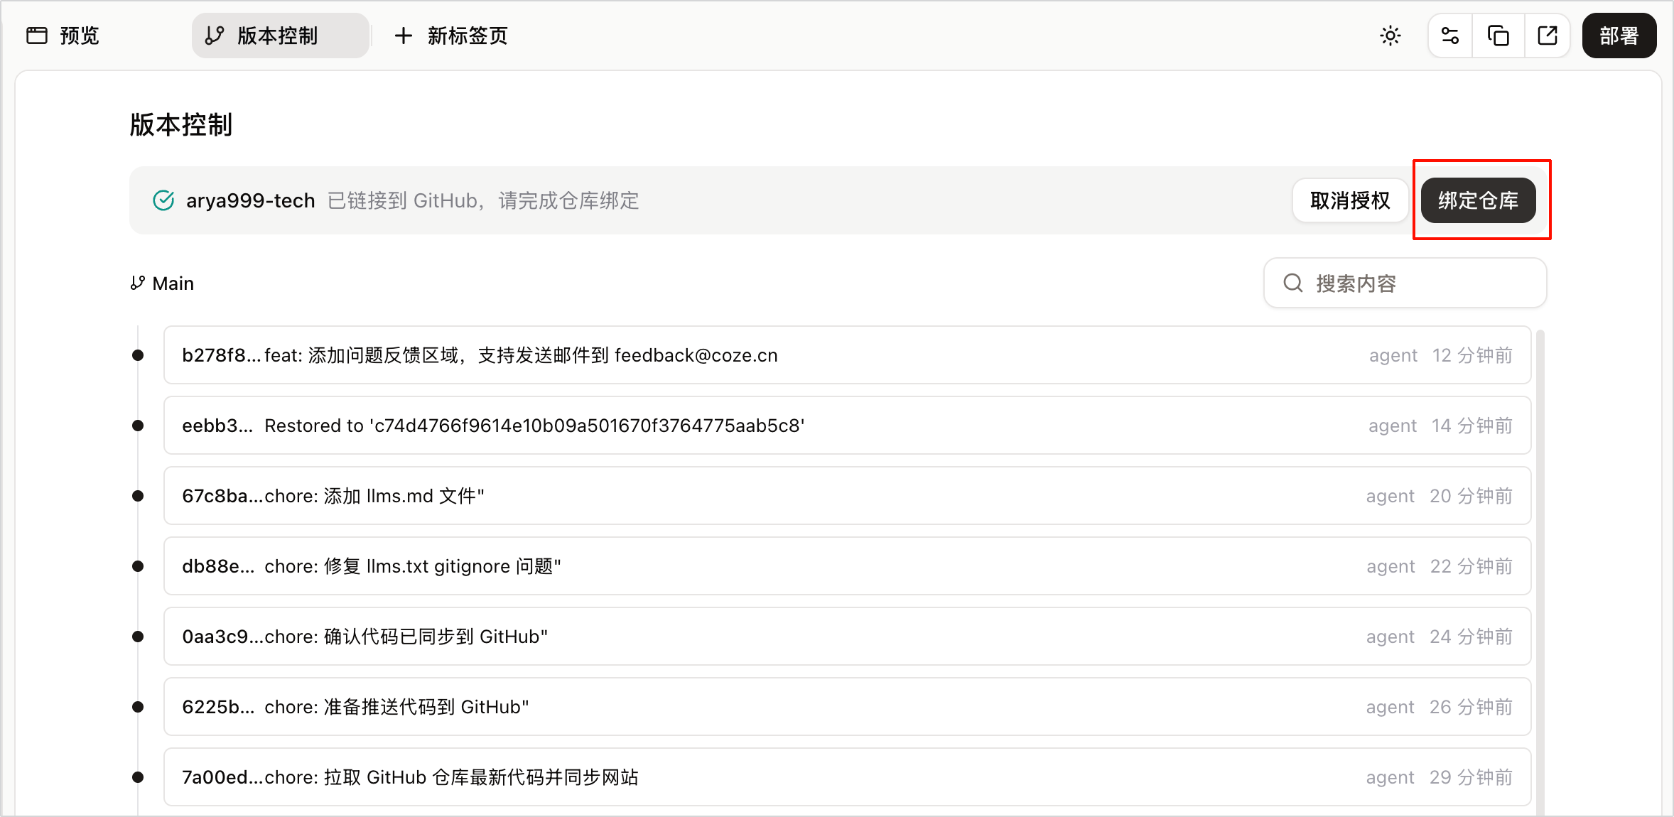The height and width of the screenshot is (817, 1674).
Task: Click the 绑定仓库 button
Action: click(x=1478, y=200)
